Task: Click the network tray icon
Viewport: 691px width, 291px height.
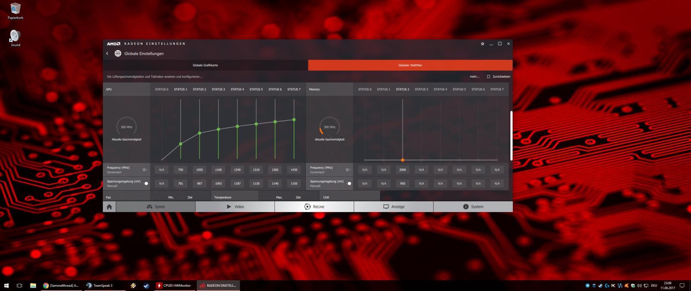Action: click(646, 285)
